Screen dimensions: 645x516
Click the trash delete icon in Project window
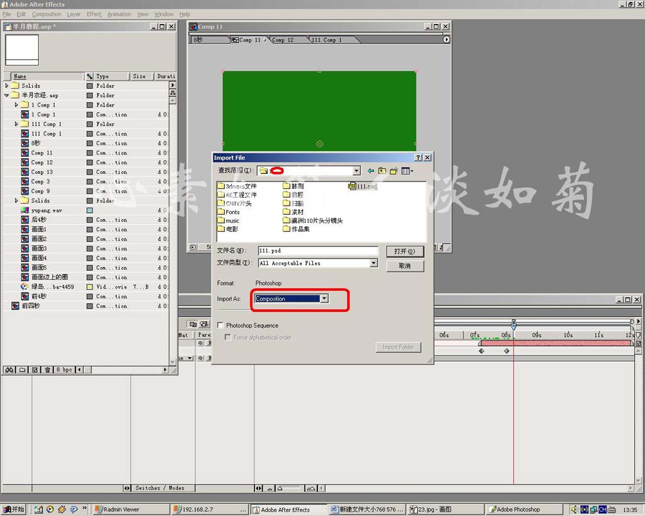click(47, 369)
